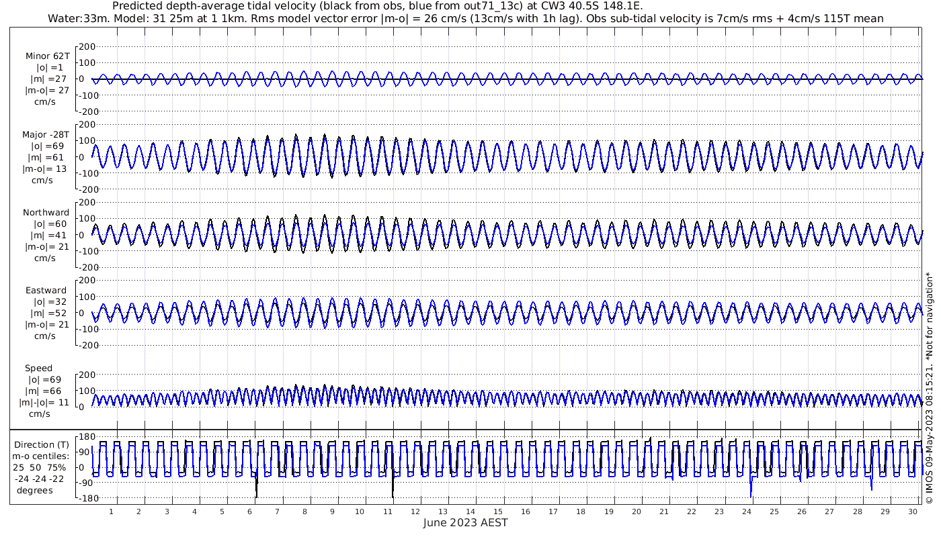
Task: Click the 'Speed' panel label
Action: pyautogui.click(x=38, y=369)
